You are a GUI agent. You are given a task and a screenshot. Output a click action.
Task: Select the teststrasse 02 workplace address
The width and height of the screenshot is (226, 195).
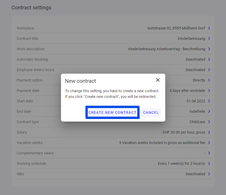(176, 28)
